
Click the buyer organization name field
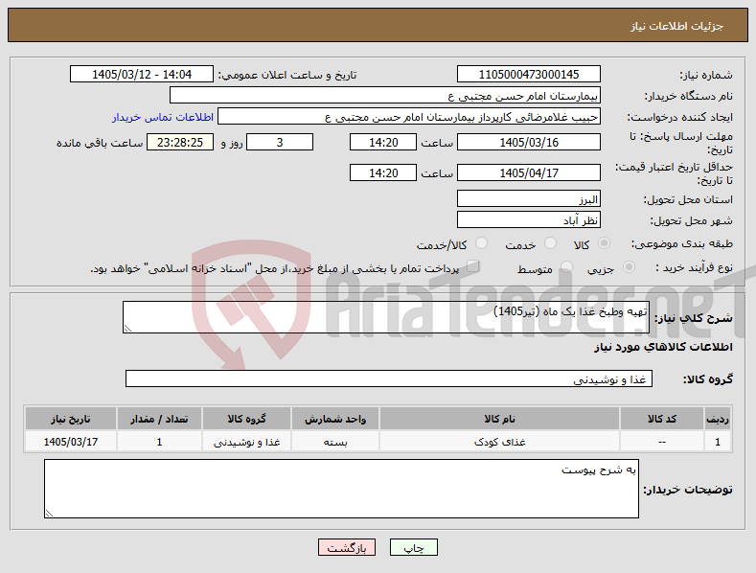coord(385,96)
